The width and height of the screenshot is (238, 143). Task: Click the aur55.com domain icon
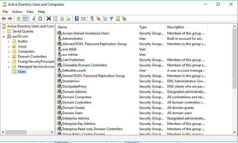(x=9, y=36)
